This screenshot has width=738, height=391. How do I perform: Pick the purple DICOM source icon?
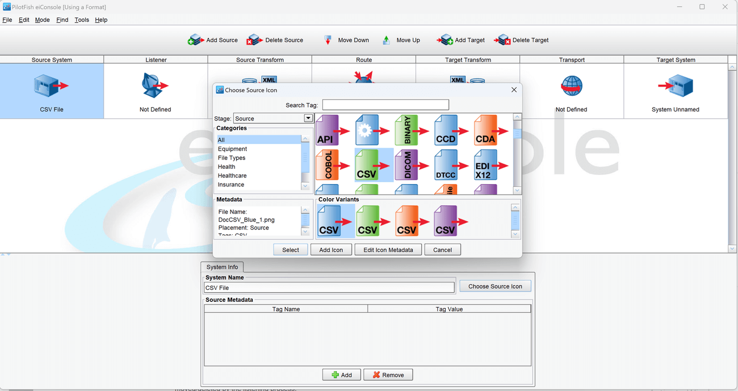[x=412, y=165]
